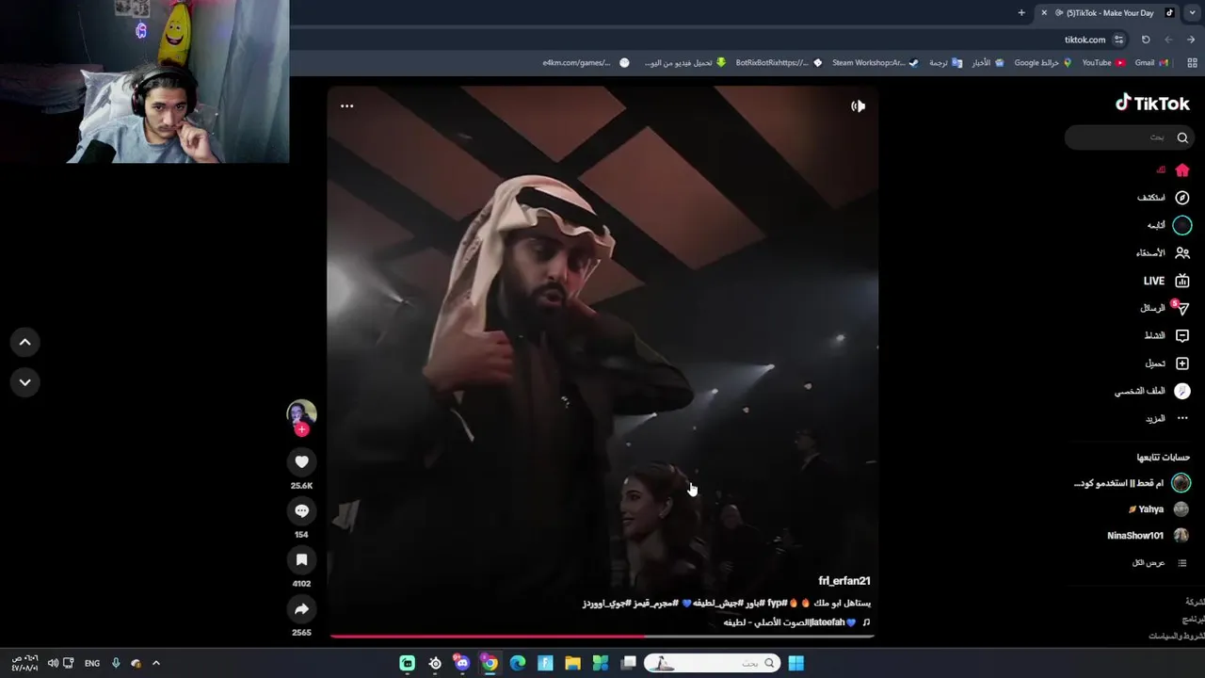
Task: Open the Windows Start button
Action: pos(795,664)
